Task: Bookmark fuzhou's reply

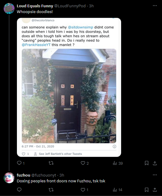Action: click(x=147, y=190)
